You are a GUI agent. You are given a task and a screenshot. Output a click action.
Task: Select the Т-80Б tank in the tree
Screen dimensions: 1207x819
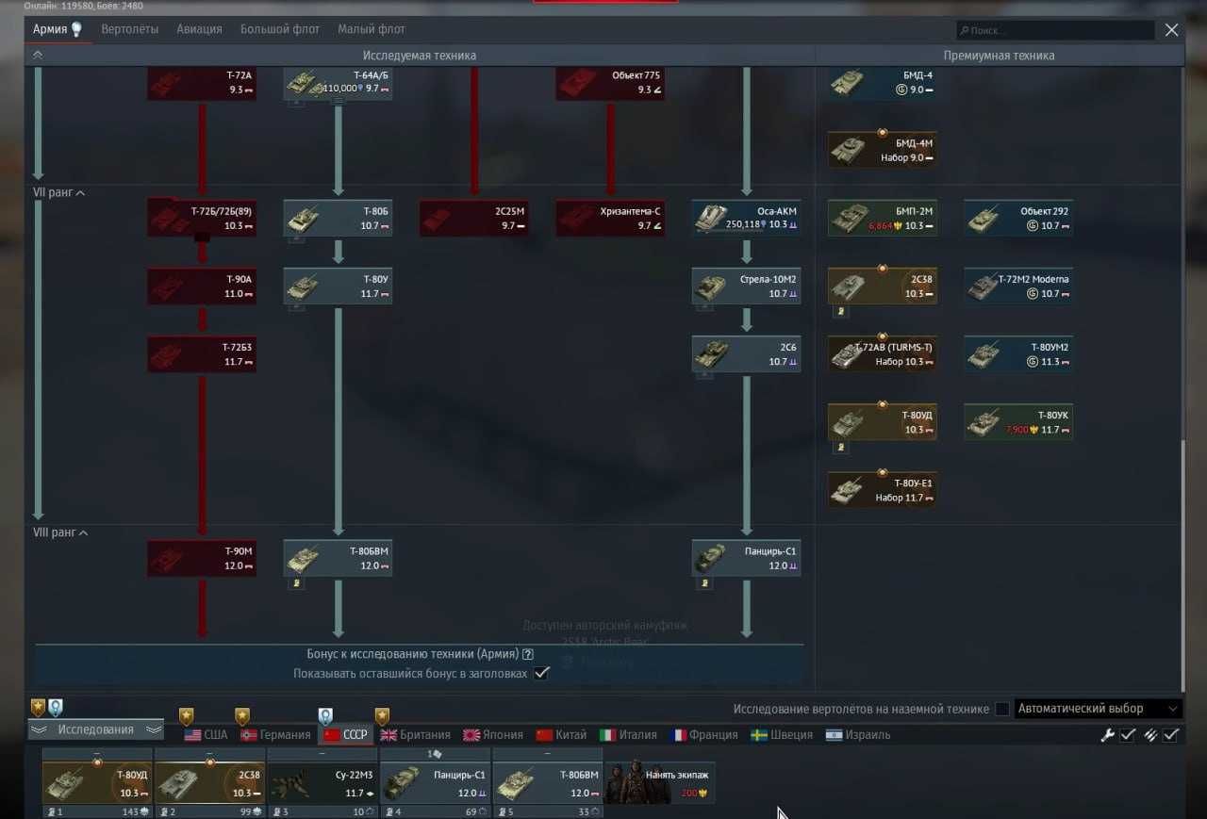pos(338,219)
